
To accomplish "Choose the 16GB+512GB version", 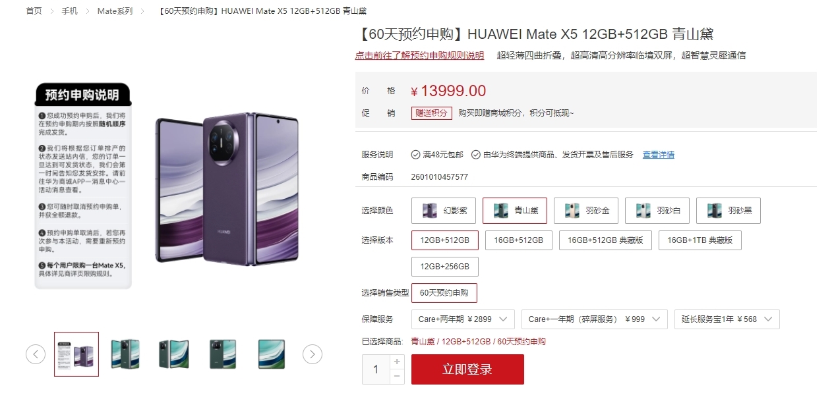I will (519, 240).
